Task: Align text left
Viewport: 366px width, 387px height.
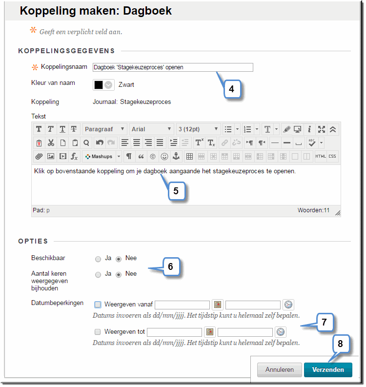Action: point(125,143)
